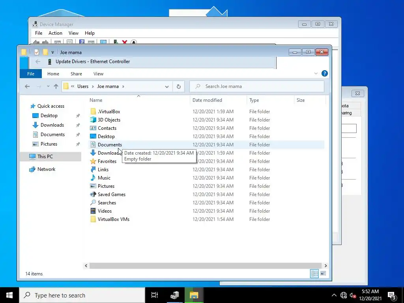Click the Properties checkmark quick access icon

(37, 52)
